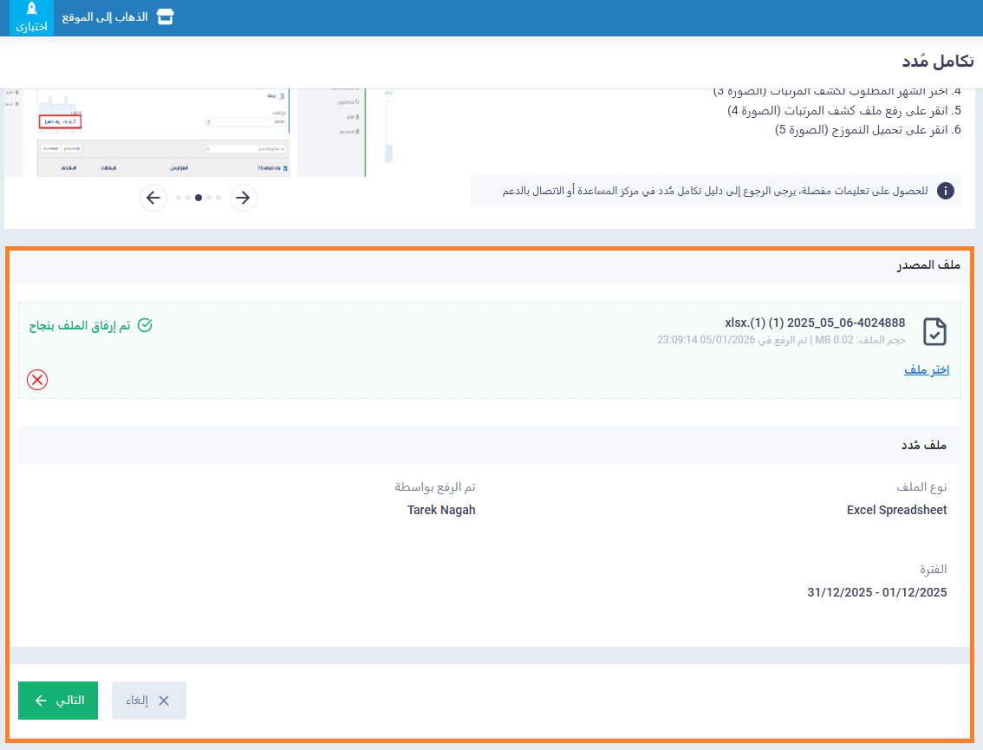Screen dimensions: 983x750
Task: Click the storefront icon in top bar
Action: click(x=165, y=17)
